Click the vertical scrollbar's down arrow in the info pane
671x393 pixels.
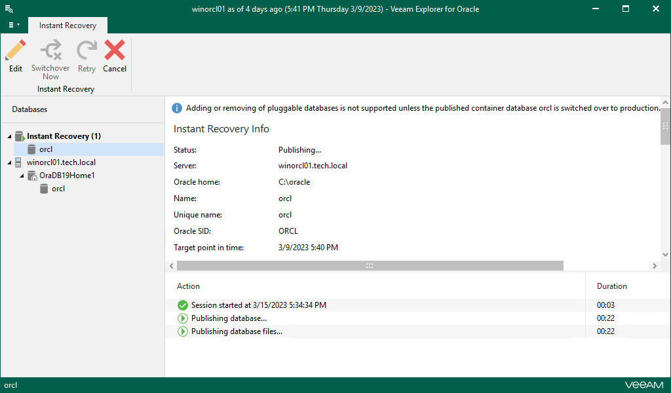coord(666,254)
